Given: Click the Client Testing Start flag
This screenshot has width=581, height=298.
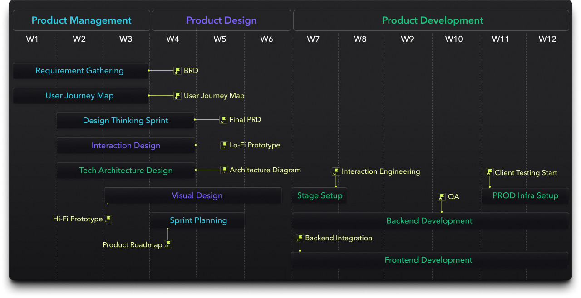Looking at the screenshot, I should coord(489,172).
